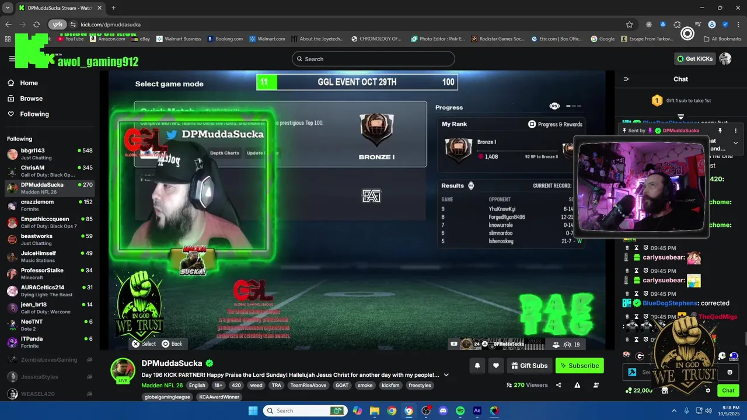
Task: Reload the Kick page
Action: tap(36, 24)
